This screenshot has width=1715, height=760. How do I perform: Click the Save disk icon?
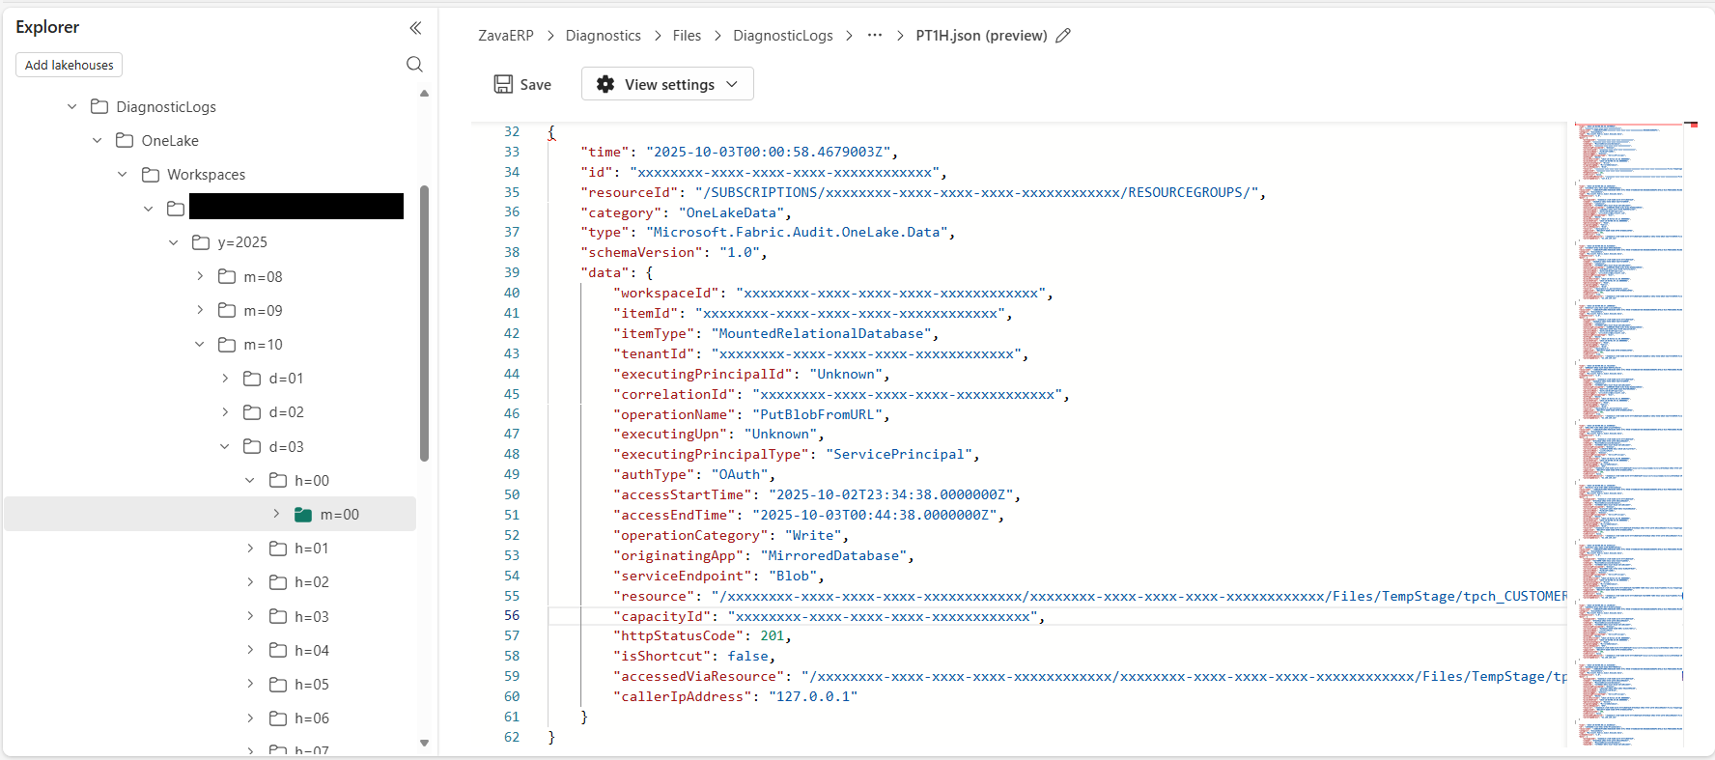[x=503, y=84]
